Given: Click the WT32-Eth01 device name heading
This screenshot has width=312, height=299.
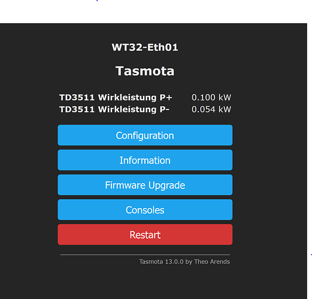Looking at the screenshot, I should 145,47.
